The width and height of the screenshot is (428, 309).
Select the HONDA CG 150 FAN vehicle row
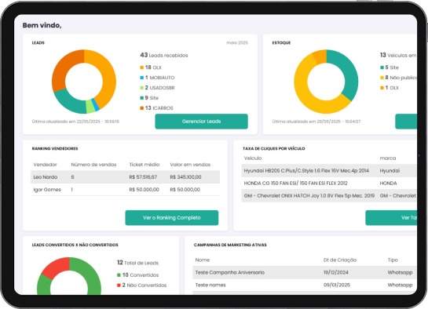pyautogui.click(x=329, y=183)
